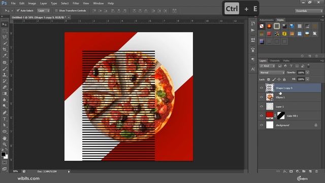This screenshot has height=183, width=325.
Task: Select the Eyedropper tool
Action: [x=5, y=56]
